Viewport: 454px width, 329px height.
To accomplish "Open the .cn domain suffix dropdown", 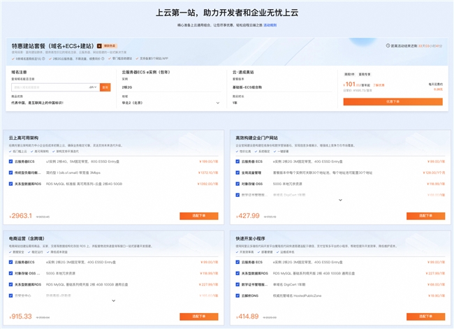I will (93, 87).
